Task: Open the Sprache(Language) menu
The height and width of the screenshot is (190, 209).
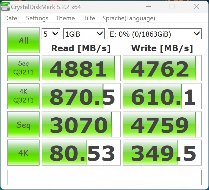Action: coord(129,18)
